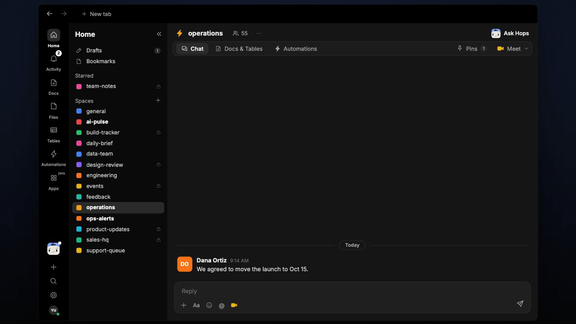Expand the Meet dropdown chevron
This screenshot has height=324, width=576.
click(526, 49)
